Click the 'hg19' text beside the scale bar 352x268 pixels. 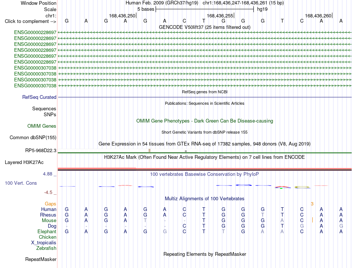coord(262,9)
